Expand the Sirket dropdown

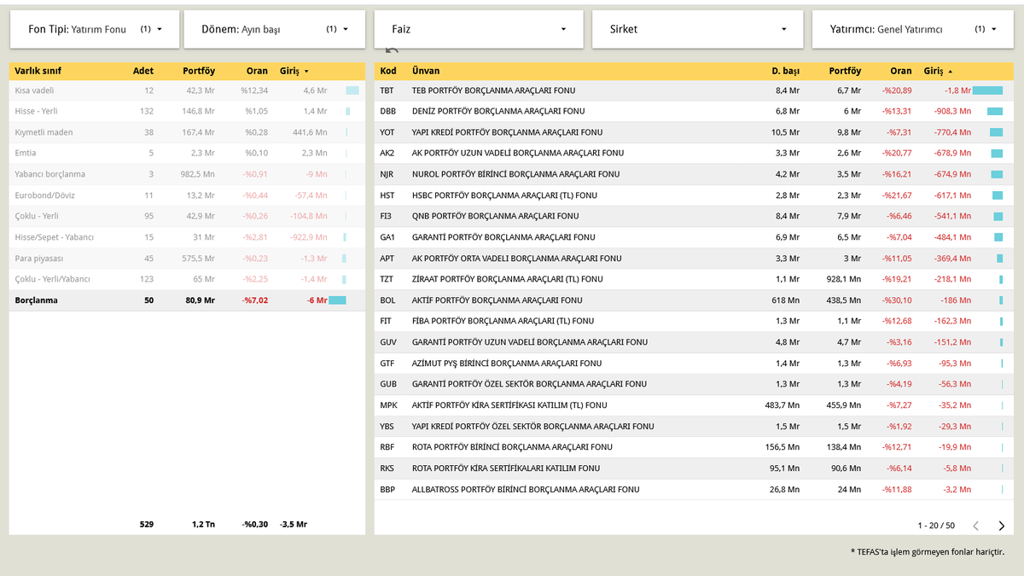coord(698,29)
